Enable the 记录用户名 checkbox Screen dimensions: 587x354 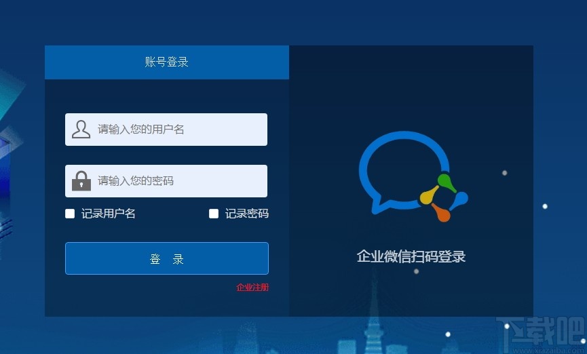[x=70, y=214]
